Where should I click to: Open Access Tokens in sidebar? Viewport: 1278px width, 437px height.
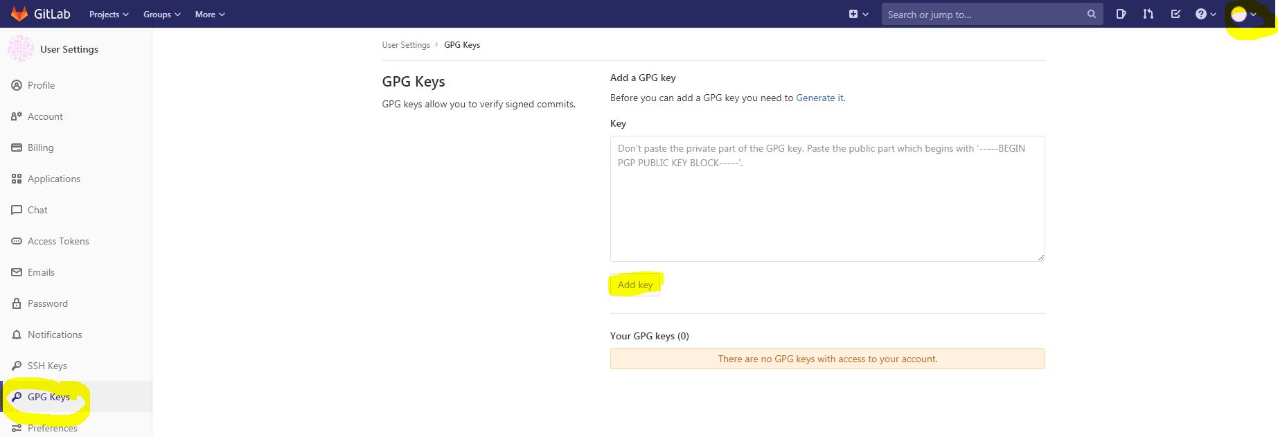click(58, 241)
